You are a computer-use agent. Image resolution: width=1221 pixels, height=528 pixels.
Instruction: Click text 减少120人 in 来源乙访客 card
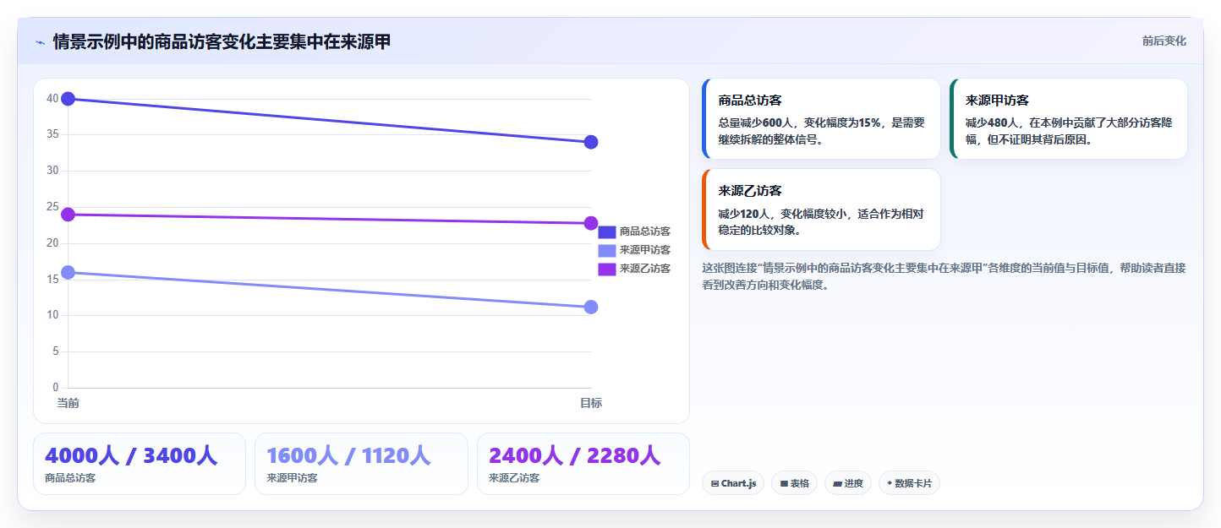click(744, 214)
